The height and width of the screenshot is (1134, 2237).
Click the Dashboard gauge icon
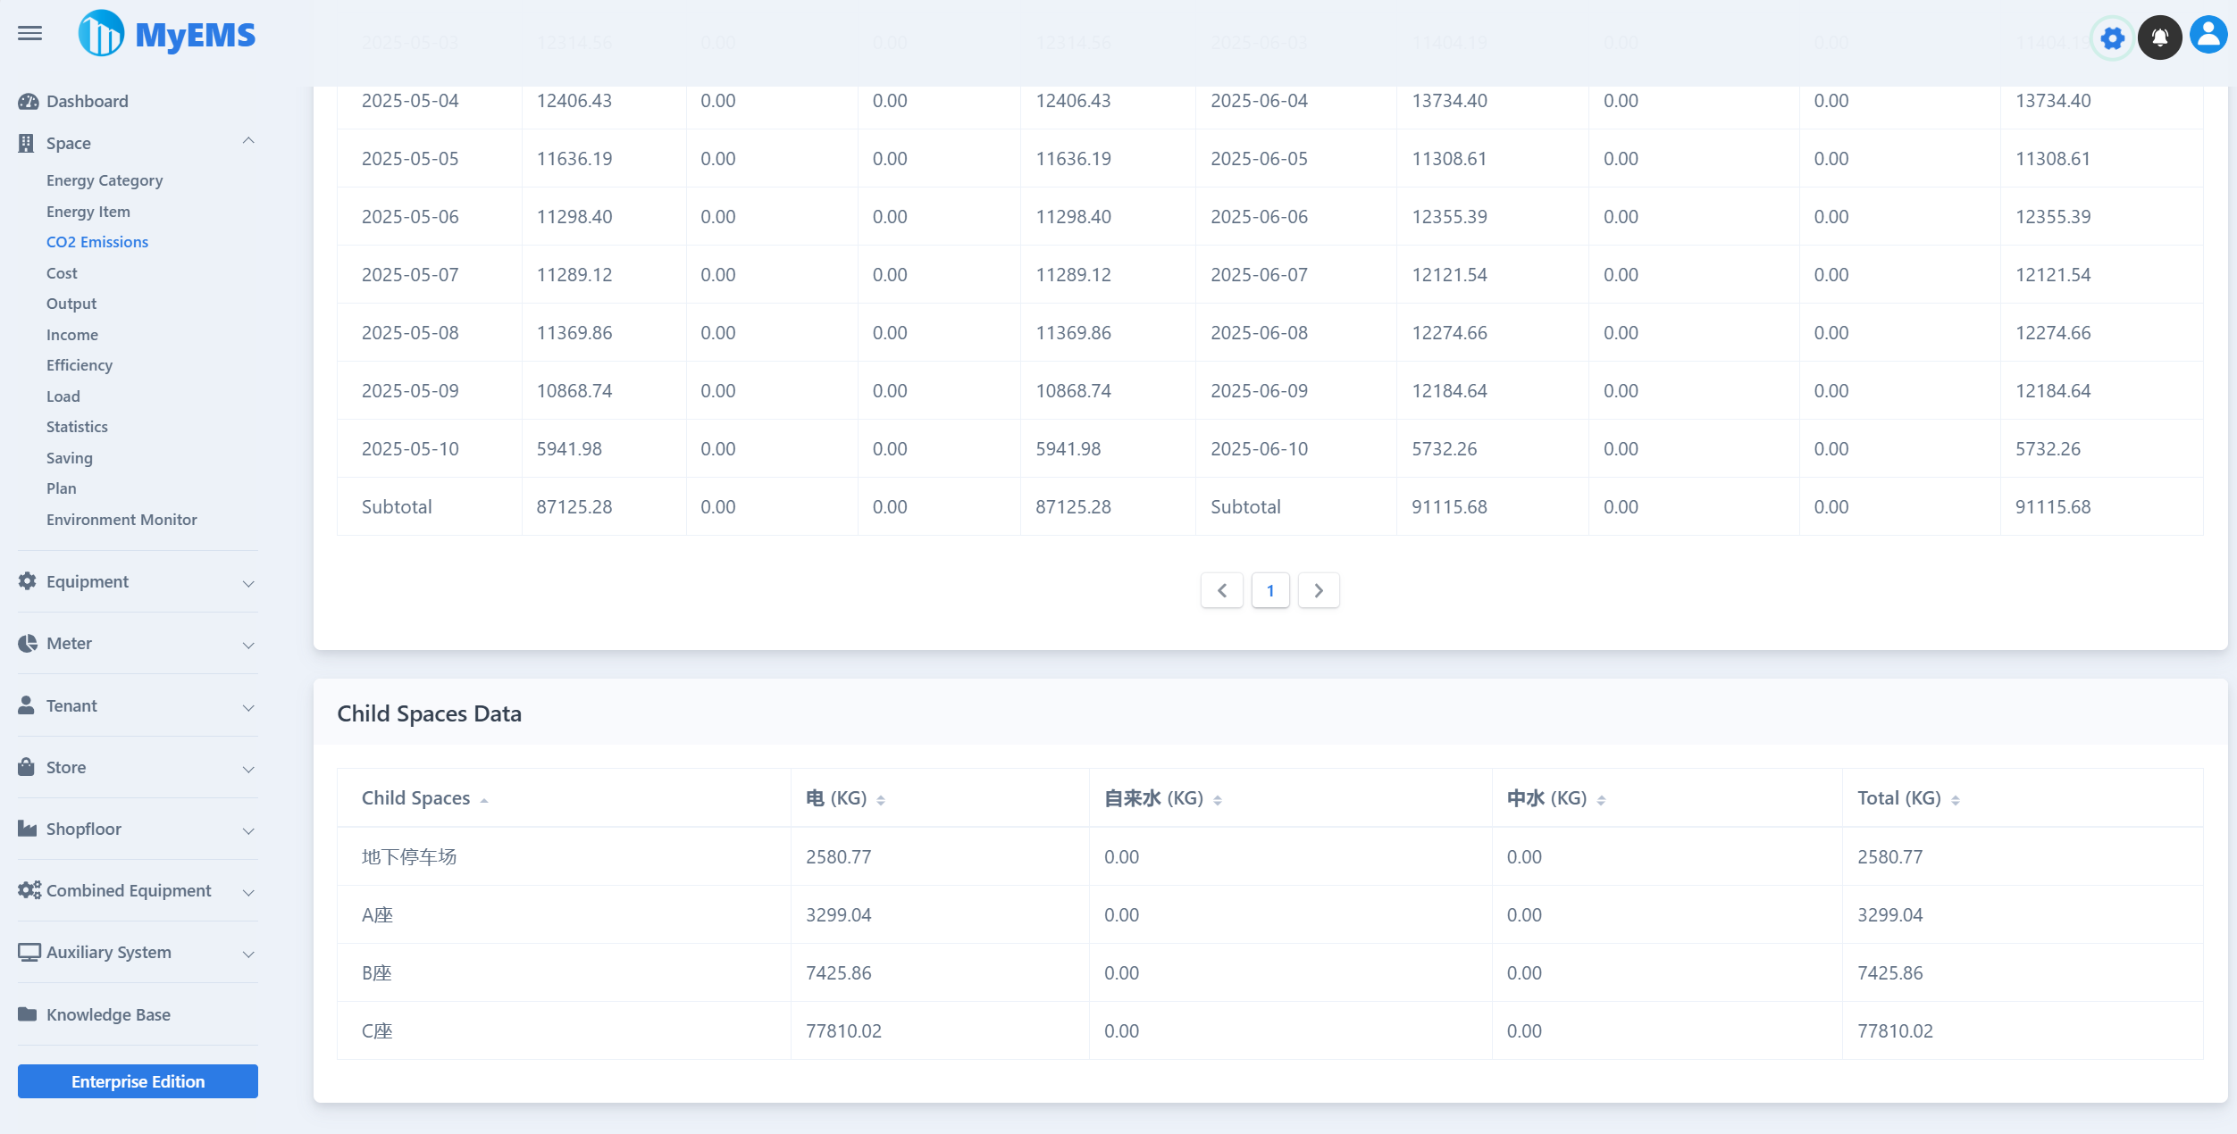pyautogui.click(x=26, y=101)
